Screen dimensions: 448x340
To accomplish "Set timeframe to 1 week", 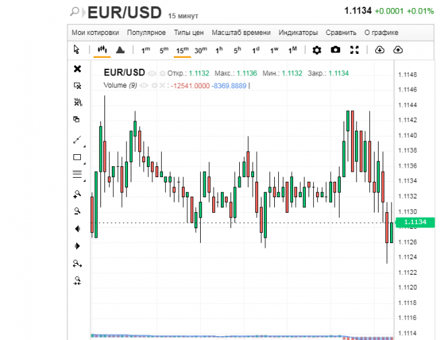I will (274, 50).
